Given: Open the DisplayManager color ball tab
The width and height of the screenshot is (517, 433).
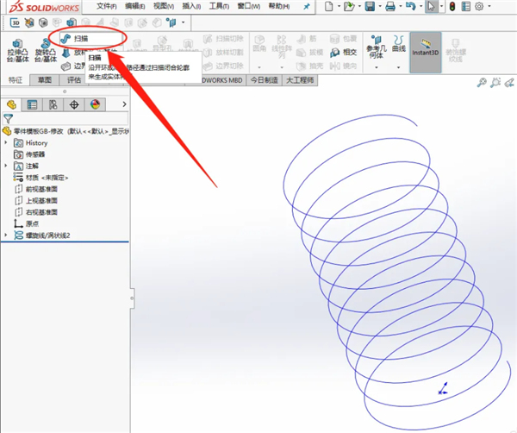Looking at the screenshot, I should tap(95, 104).
